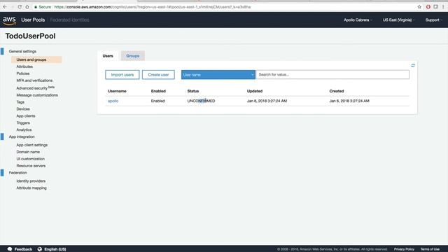Click the Import users button
Image resolution: width=448 pixels, height=252 pixels.
pyautogui.click(x=122, y=75)
